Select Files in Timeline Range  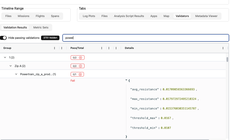click(8, 16)
